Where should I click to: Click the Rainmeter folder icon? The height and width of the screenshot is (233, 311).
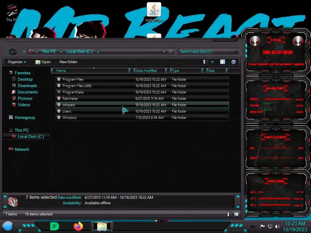click(59, 98)
